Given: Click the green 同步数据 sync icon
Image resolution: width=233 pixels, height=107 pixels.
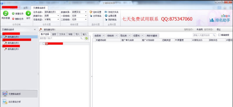Looking at the screenshot, I should [6, 13].
